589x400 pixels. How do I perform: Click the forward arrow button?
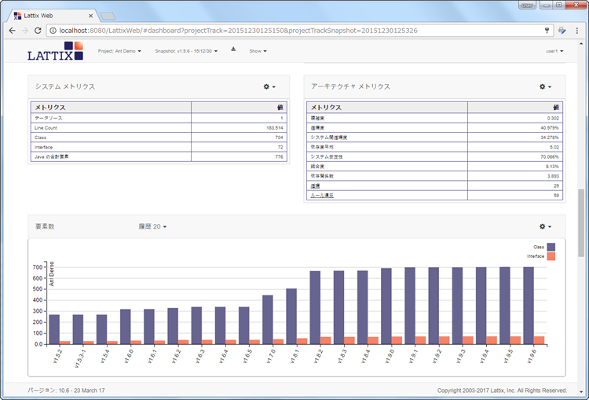pos(25,31)
